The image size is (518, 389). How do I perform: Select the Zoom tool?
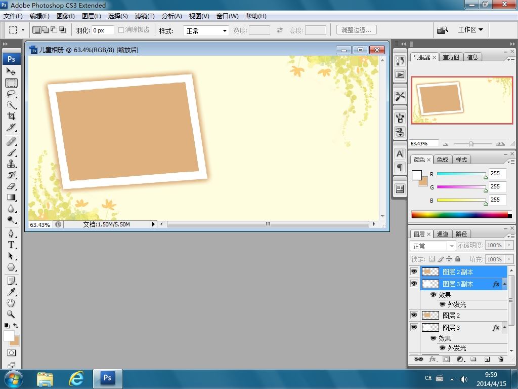(x=11, y=314)
